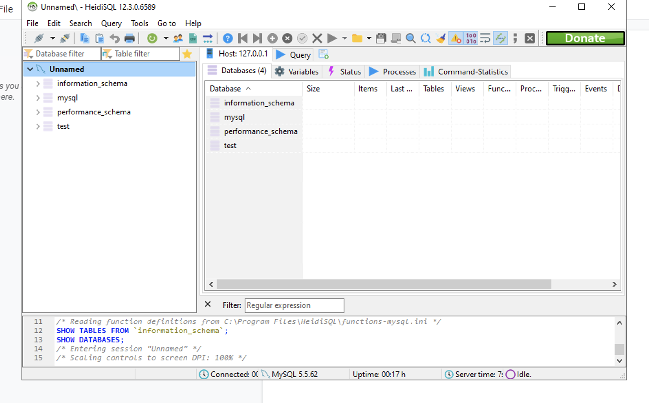Clear the filter with the X button
The width and height of the screenshot is (649, 403).
coord(207,304)
